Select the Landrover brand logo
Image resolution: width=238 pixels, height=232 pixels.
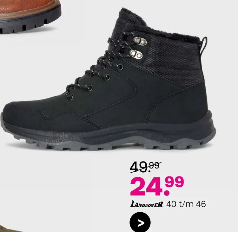point(147,204)
